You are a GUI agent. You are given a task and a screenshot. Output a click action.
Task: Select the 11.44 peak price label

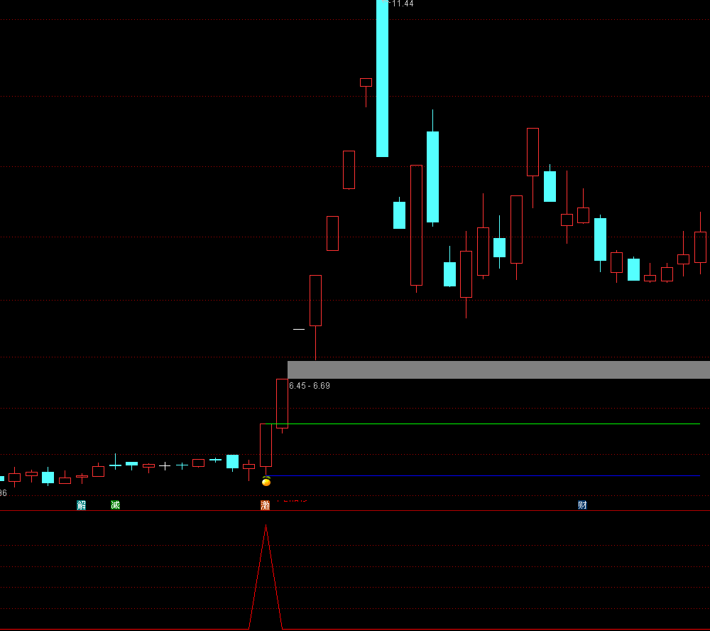(401, 4)
